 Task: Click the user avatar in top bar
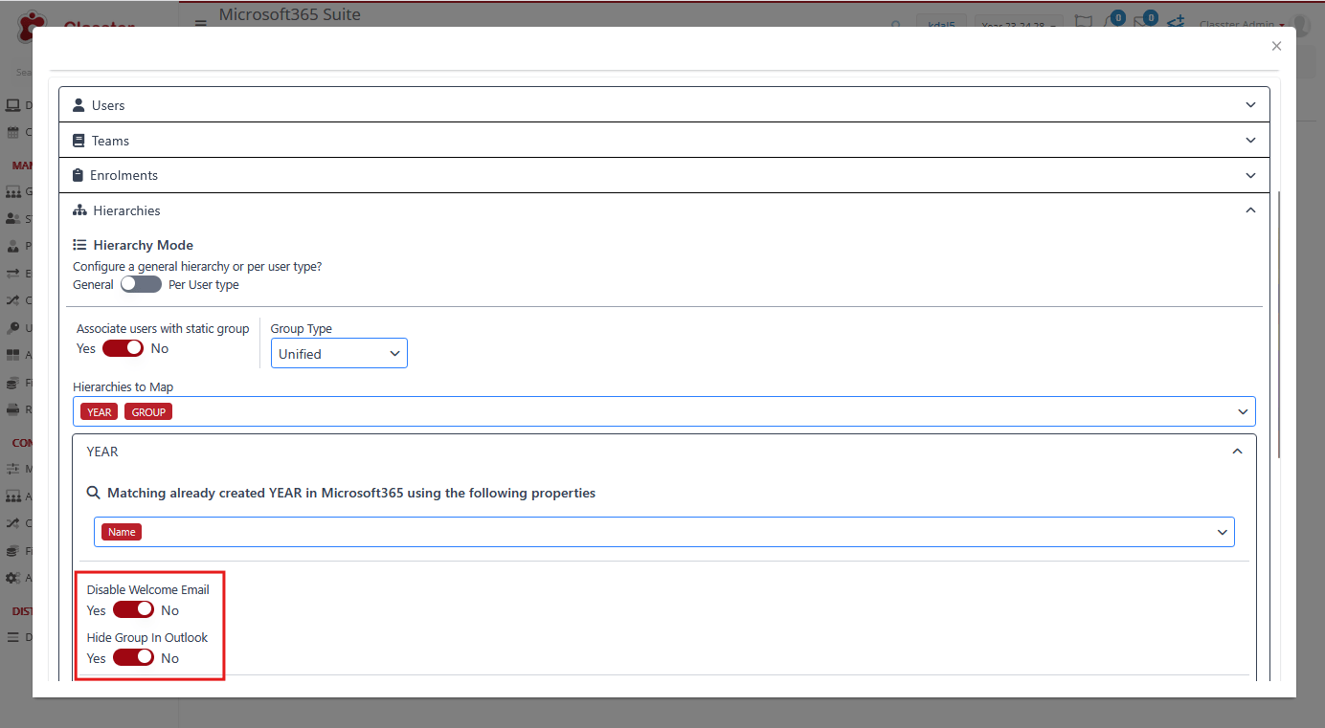tap(1302, 25)
